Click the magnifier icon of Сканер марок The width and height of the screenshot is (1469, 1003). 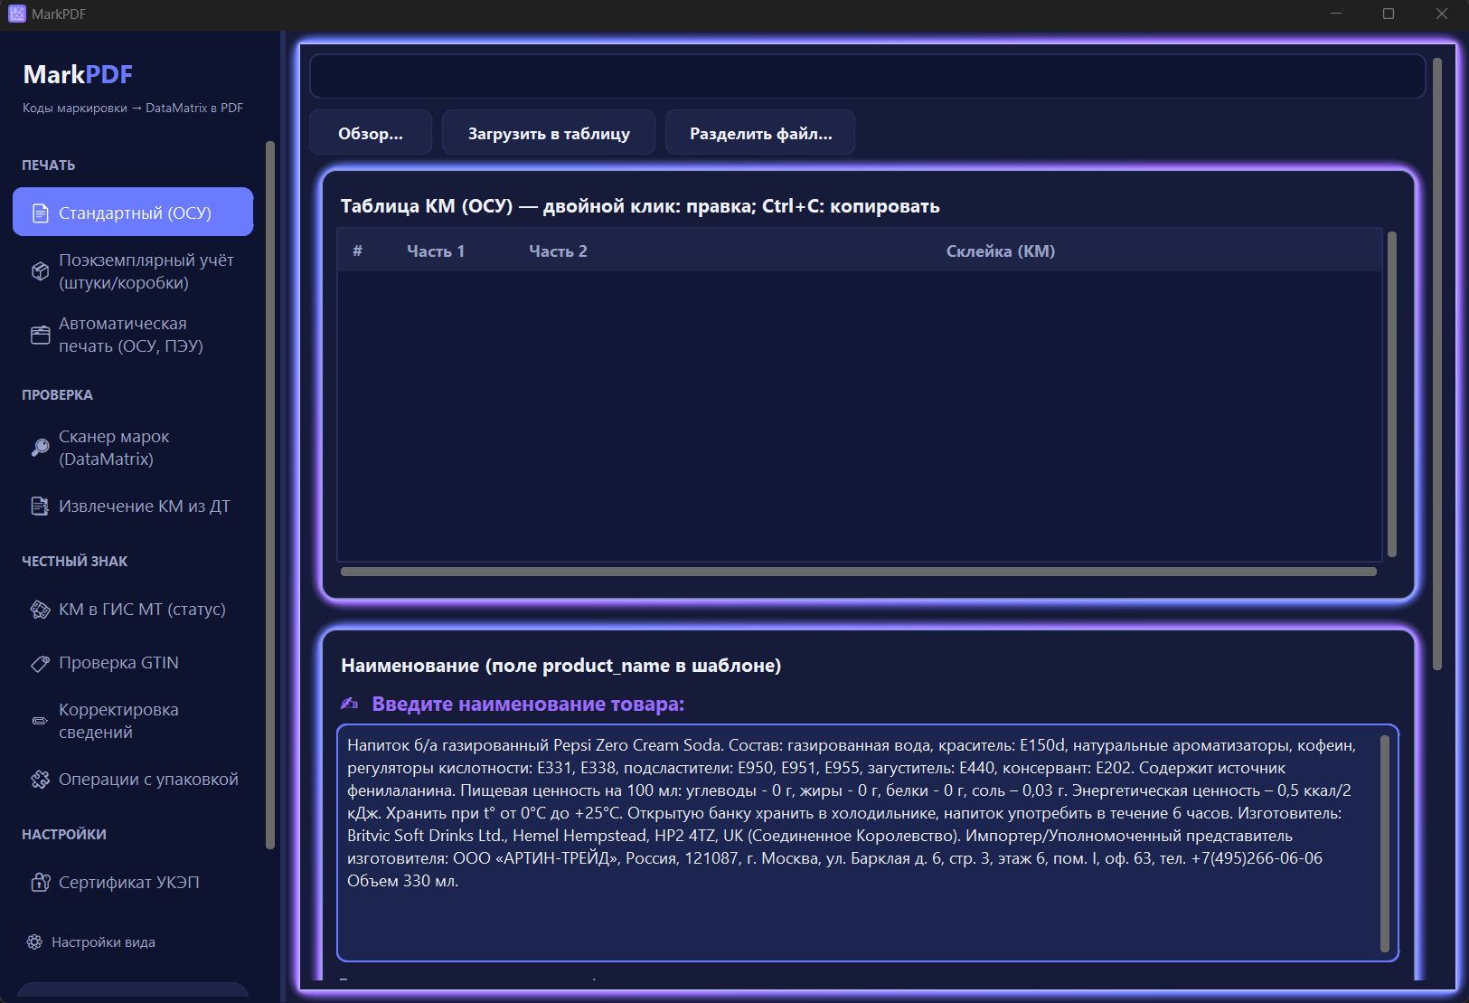click(x=40, y=448)
